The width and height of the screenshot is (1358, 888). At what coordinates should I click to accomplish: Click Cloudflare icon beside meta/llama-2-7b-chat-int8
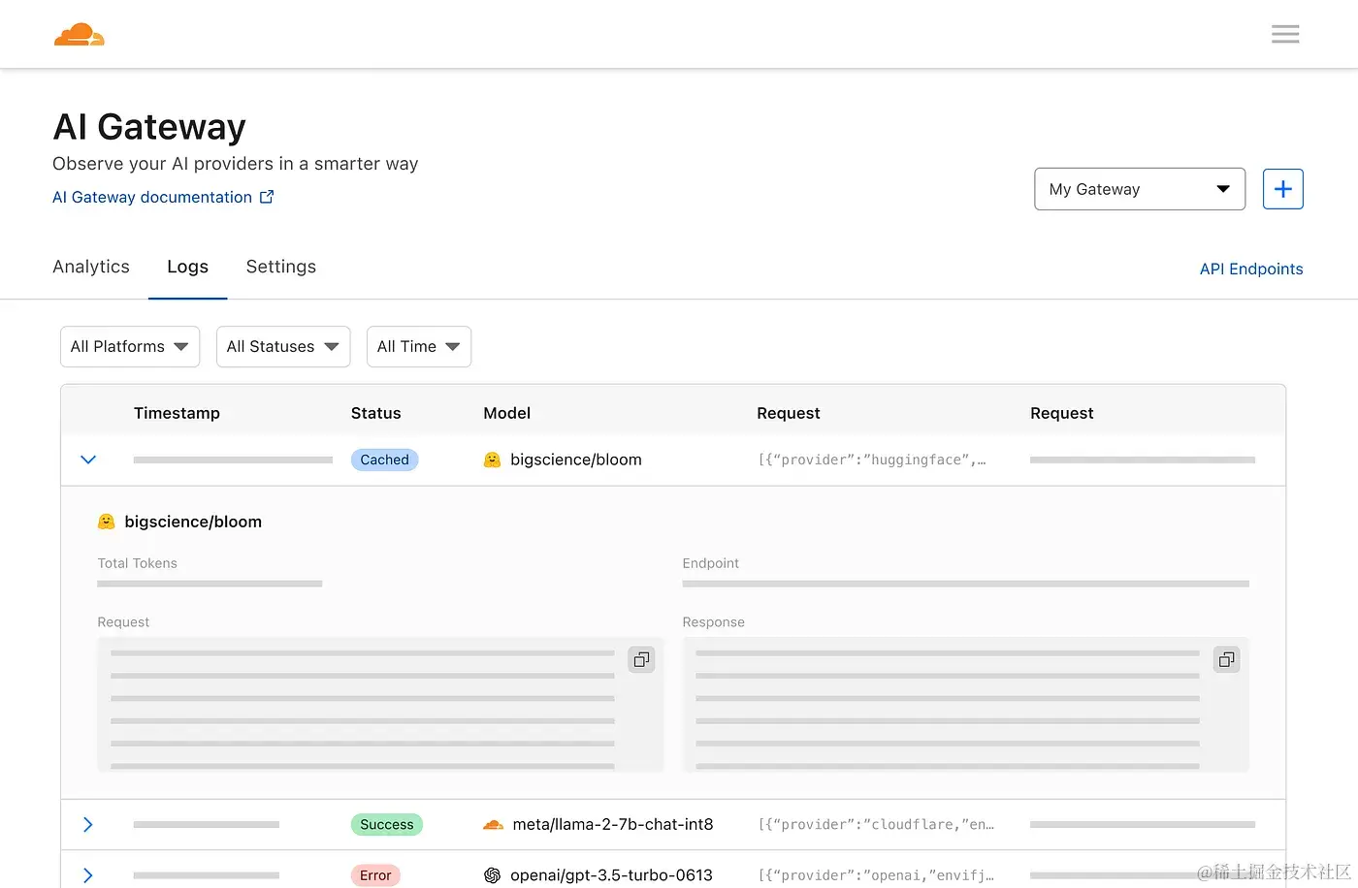tap(493, 824)
